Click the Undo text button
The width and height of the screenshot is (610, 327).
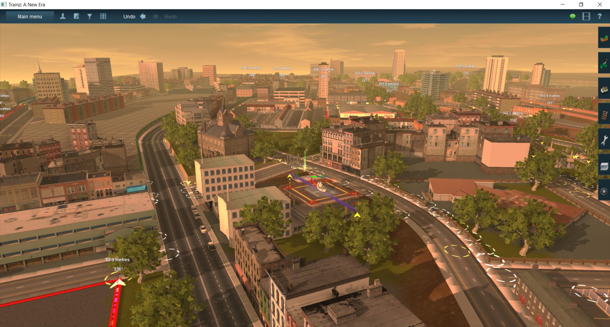[129, 17]
